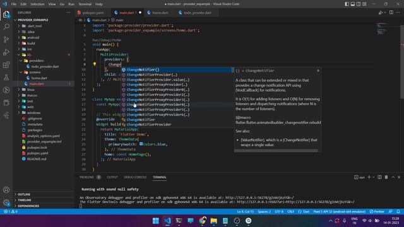Open the Manage gear settings
Image resolution: width=404 pixels, height=227 pixels.
[x=6, y=202]
